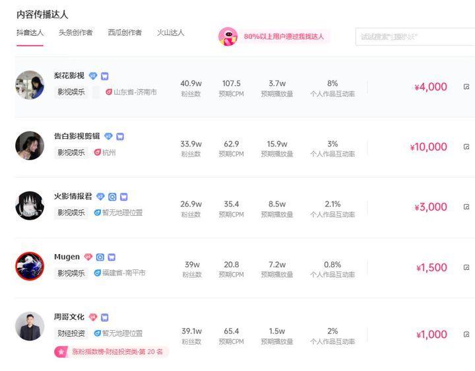Switch to the 头条创作者 tab
The image size is (475, 371).
[x=75, y=32]
